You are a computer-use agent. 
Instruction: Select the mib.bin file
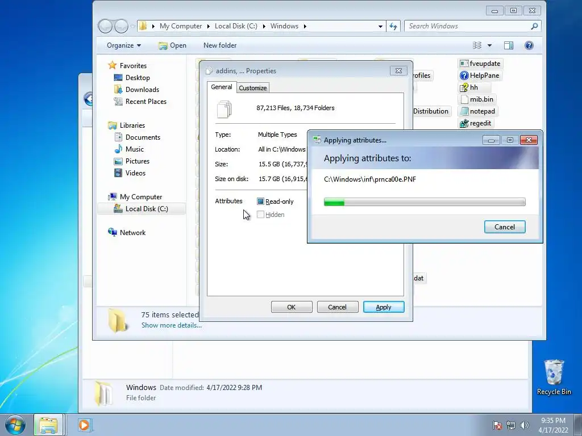click(x=477, y=99)
